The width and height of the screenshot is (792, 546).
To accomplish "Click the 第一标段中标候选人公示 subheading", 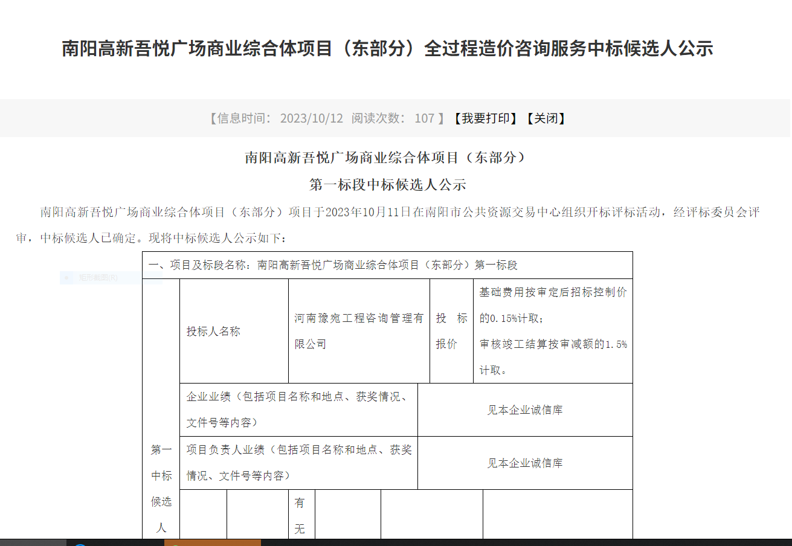I will pyautogui.click(x=387, y=185).
